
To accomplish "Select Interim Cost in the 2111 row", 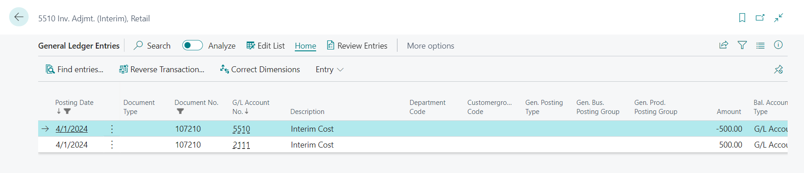I will [312, 145].
